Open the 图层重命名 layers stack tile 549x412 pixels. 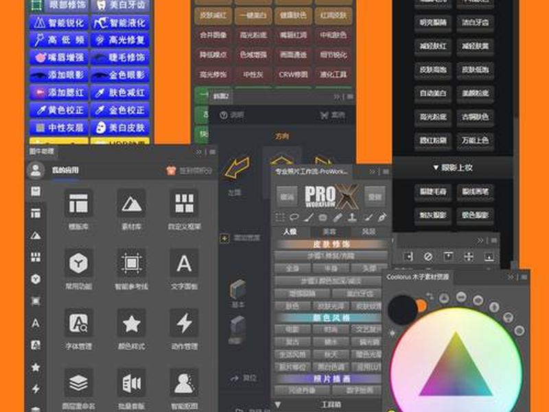(78, 382)
